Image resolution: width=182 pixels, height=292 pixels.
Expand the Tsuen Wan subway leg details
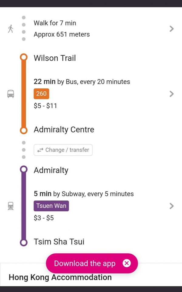pos(172,206)
